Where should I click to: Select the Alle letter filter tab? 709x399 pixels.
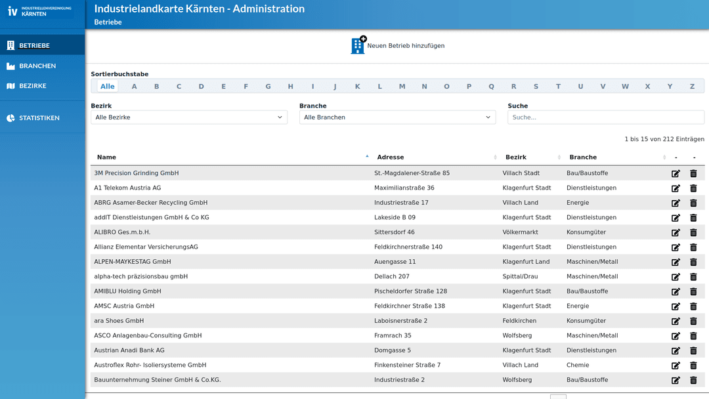pyautogui.click(x=108, y=87)
